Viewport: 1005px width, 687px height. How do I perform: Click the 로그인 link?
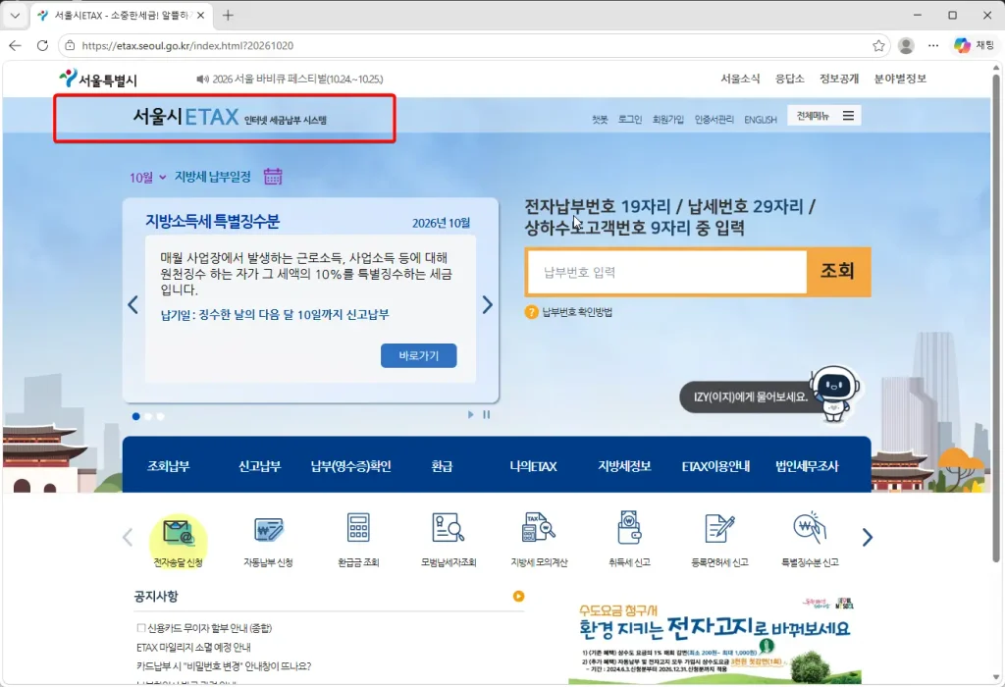(630, 119)
